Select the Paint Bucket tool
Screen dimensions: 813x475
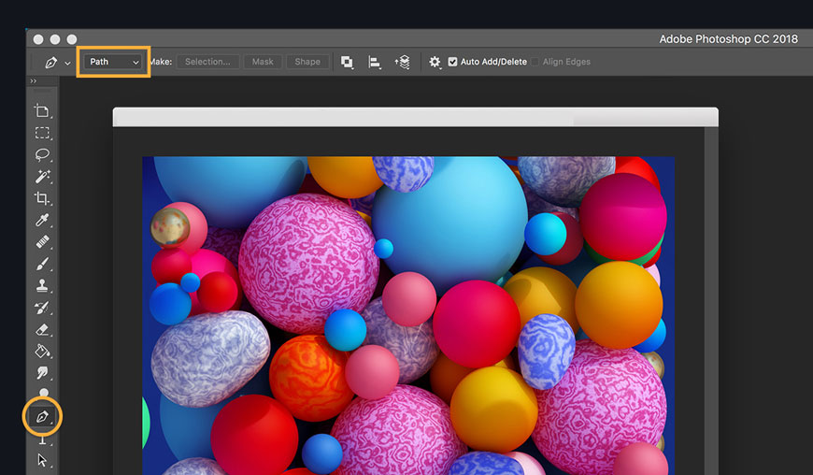click(42, 351)
